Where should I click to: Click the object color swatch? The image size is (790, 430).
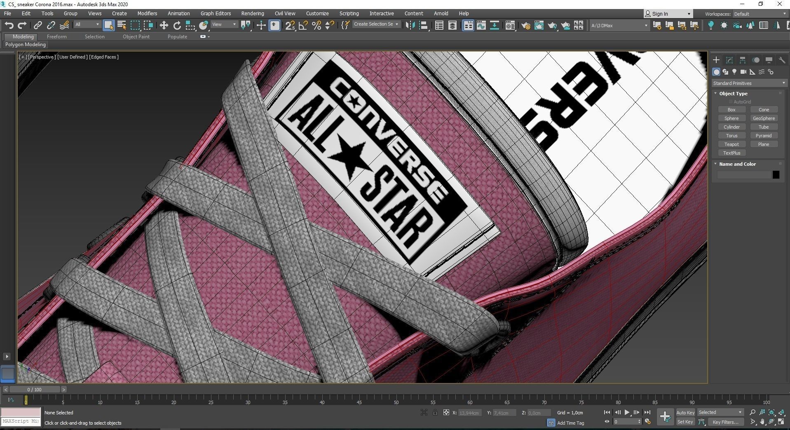pos(776,175)
